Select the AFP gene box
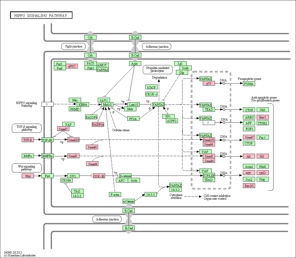This screenshot has width=296, height=258. pyautogui.click(x=249, y=123)
